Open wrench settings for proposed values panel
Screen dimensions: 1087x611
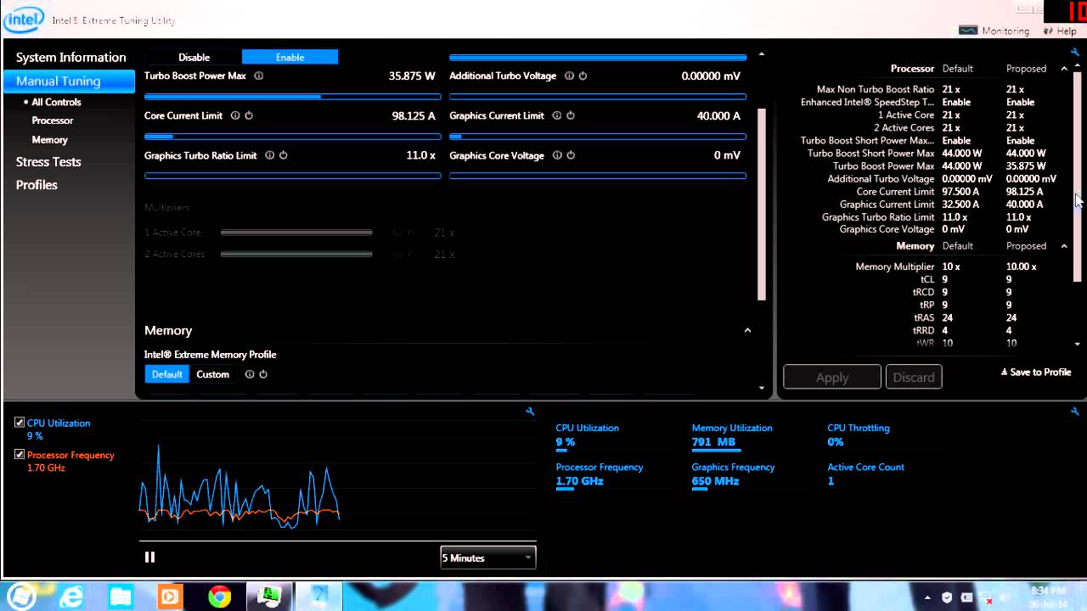click(1075, 53)
